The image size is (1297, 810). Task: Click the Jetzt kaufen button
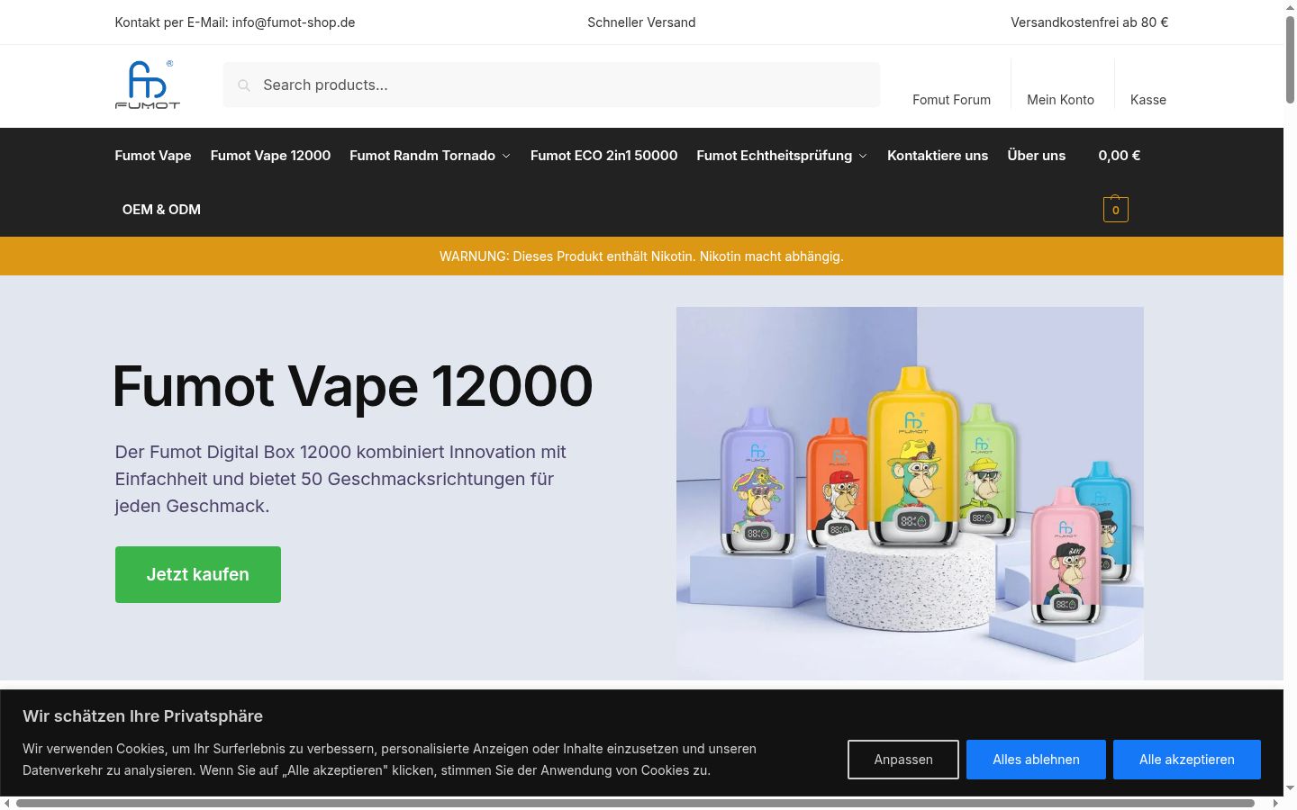click(198, 574)
